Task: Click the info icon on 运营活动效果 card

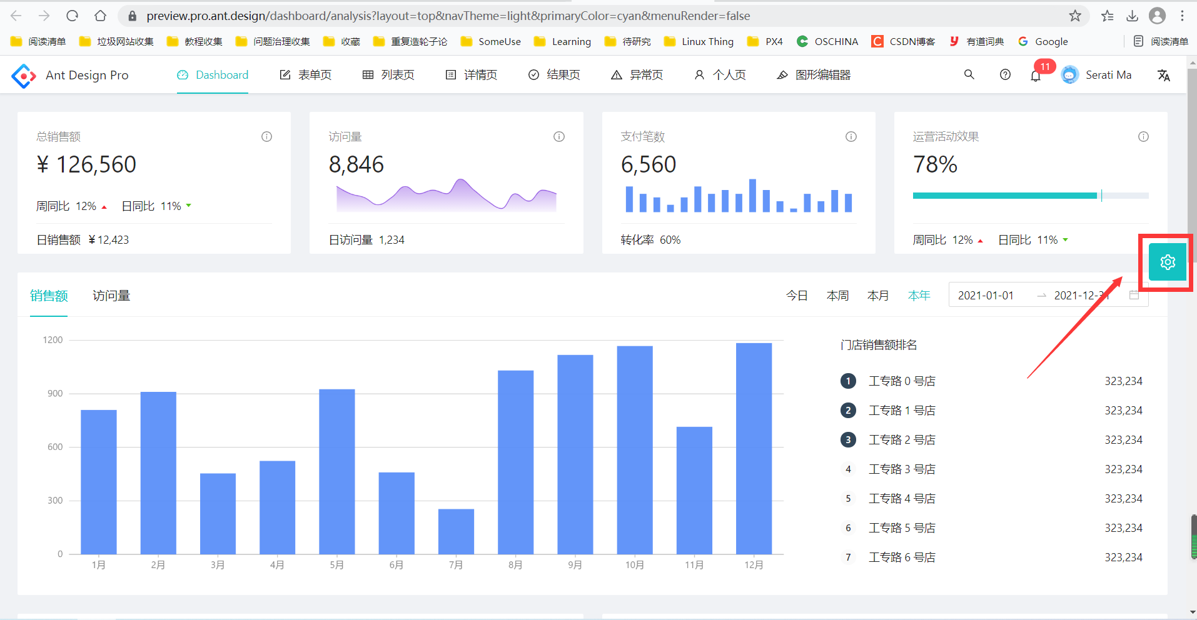Action: [x=1144, y=136]
